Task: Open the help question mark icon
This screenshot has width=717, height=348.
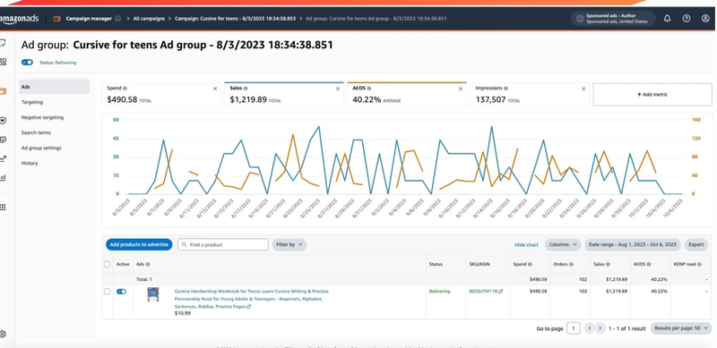Action: (x=687, y=19)
